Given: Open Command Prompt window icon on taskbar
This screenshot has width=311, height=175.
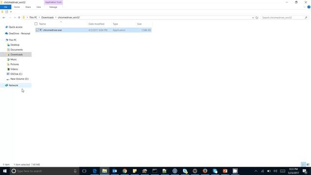Looking at the screenshot, I should coord(155,171).
